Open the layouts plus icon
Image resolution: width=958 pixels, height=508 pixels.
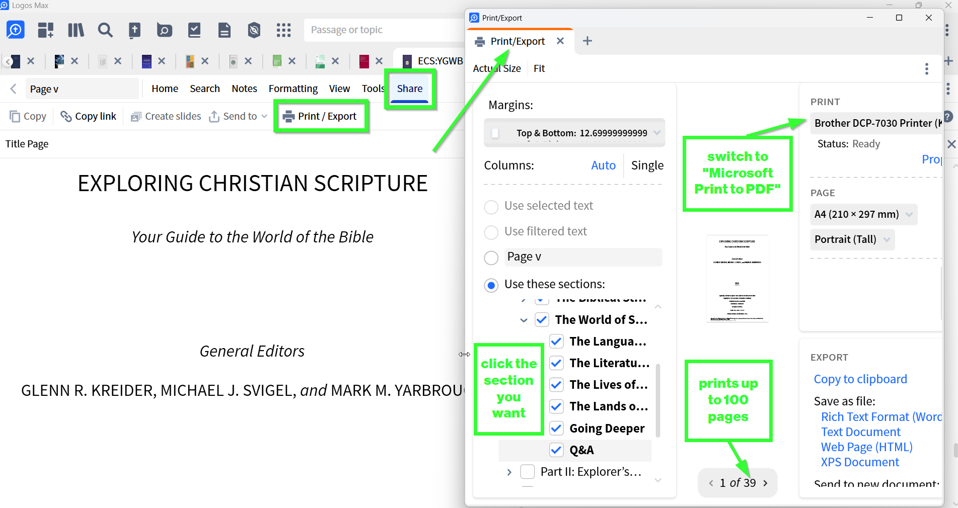(x=46, y=30)
